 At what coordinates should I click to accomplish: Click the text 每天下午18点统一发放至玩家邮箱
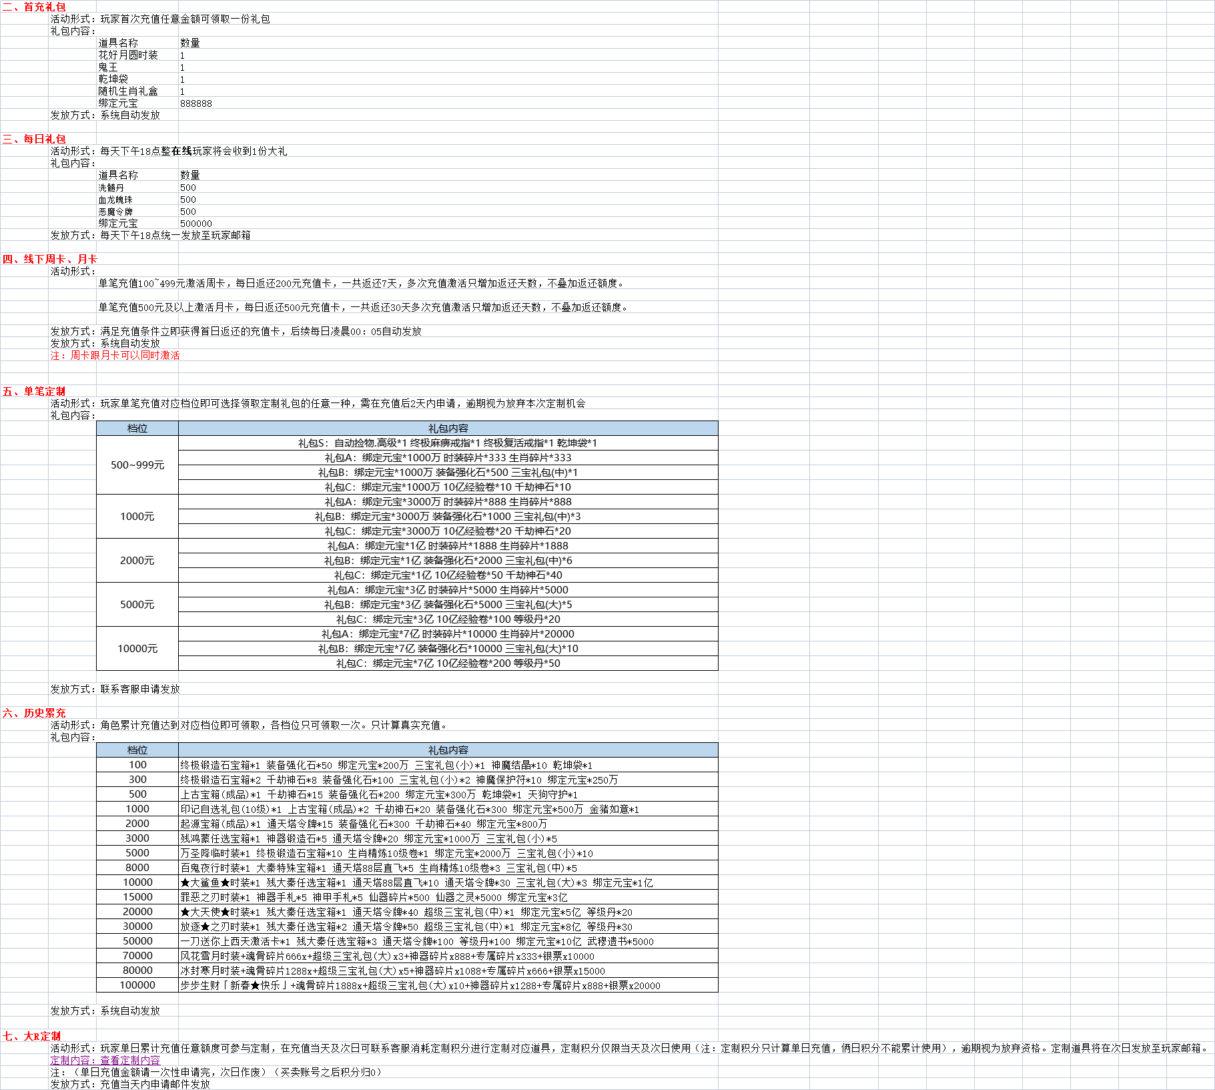[175, 235]
